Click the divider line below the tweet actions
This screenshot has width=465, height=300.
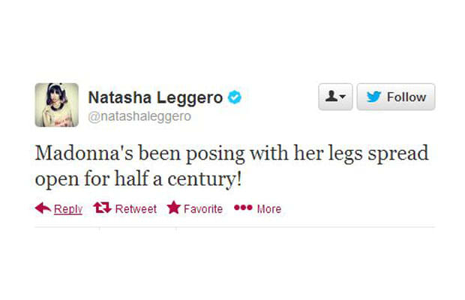pos(235,227)
